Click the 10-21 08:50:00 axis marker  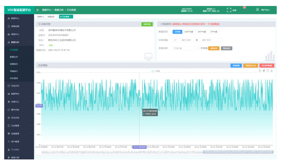click(139, 147)
